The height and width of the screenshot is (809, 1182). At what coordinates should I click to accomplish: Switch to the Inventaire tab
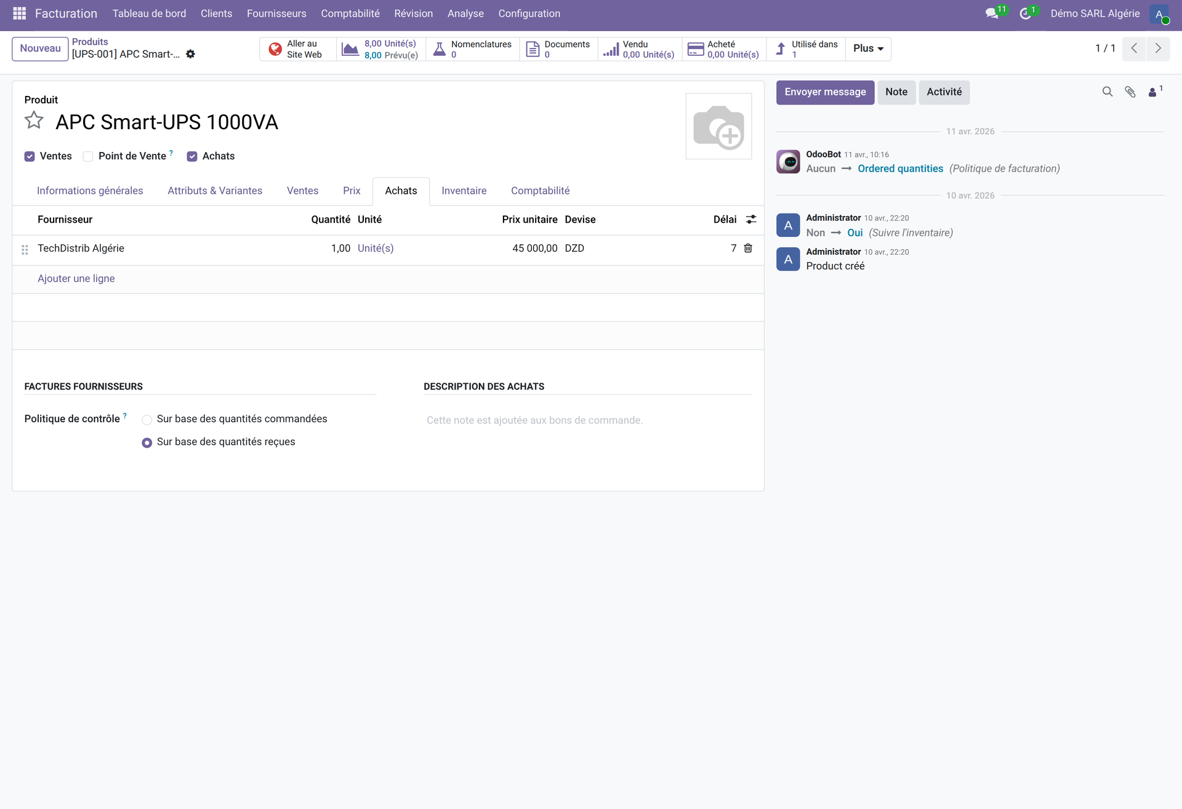[464, 191]
